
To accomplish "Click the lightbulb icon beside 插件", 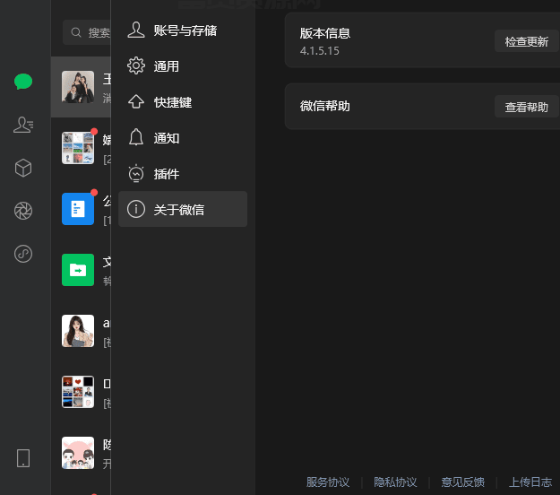I will 136,173.
